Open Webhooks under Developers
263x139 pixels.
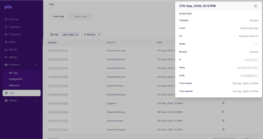pos(14,85)
